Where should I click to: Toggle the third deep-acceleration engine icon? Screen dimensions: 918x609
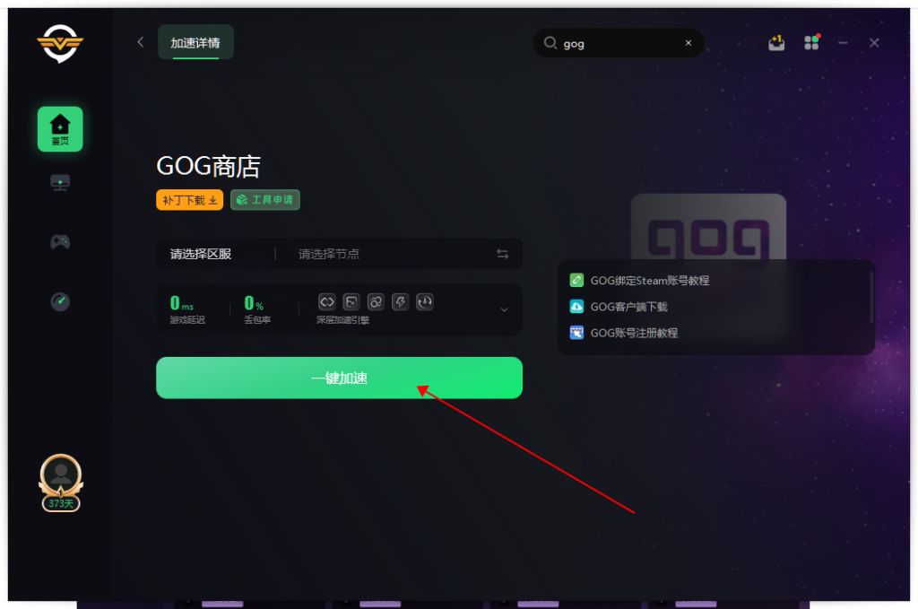(x=376, y=302)
